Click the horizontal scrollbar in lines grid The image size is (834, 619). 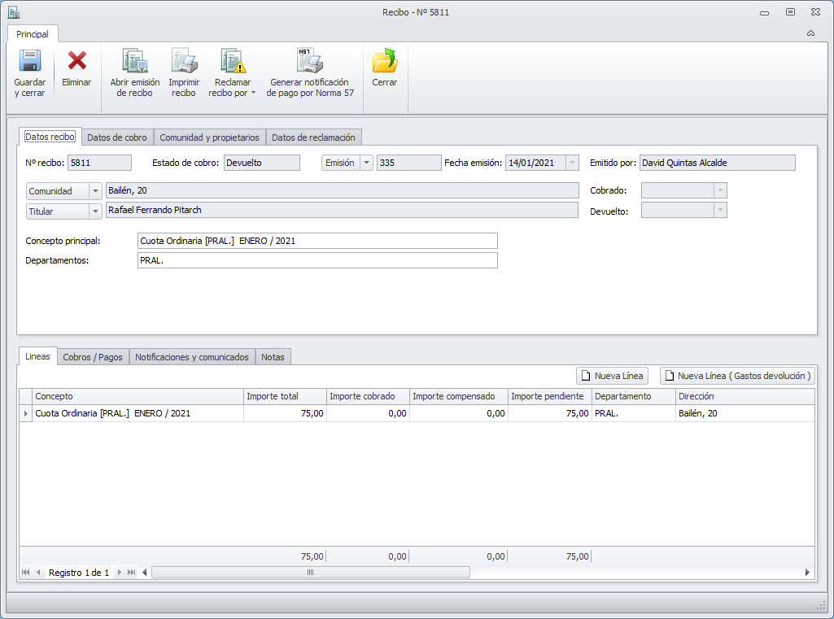click(x=310, y=573)
